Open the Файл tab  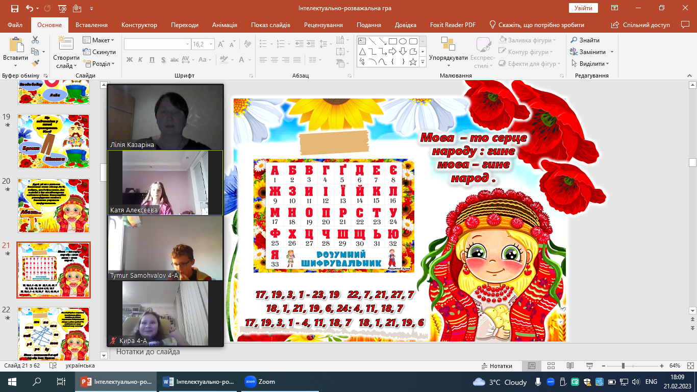15,25
